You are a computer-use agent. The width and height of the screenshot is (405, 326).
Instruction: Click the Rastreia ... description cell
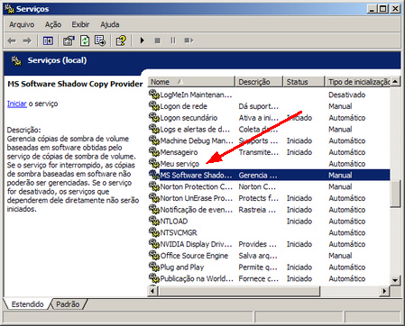coord(257,210)
